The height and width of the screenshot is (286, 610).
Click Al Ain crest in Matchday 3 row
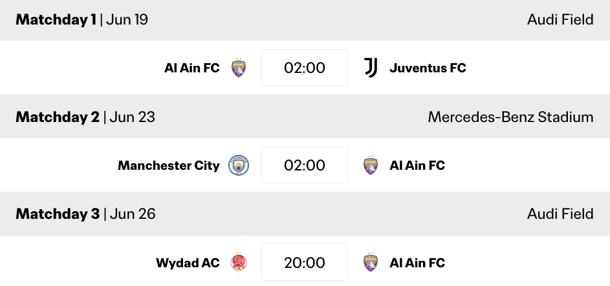[x=371, y=263]
